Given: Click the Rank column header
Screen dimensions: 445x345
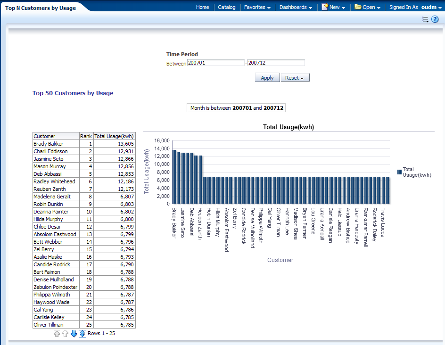Looking at the screenshot, I should point(86,136).
